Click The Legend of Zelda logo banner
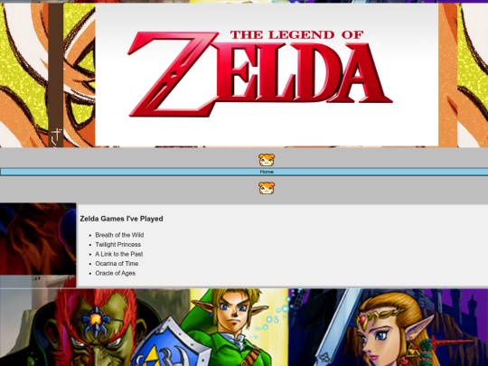This screenshot has width=488, height=366. [x=267, y=75]
